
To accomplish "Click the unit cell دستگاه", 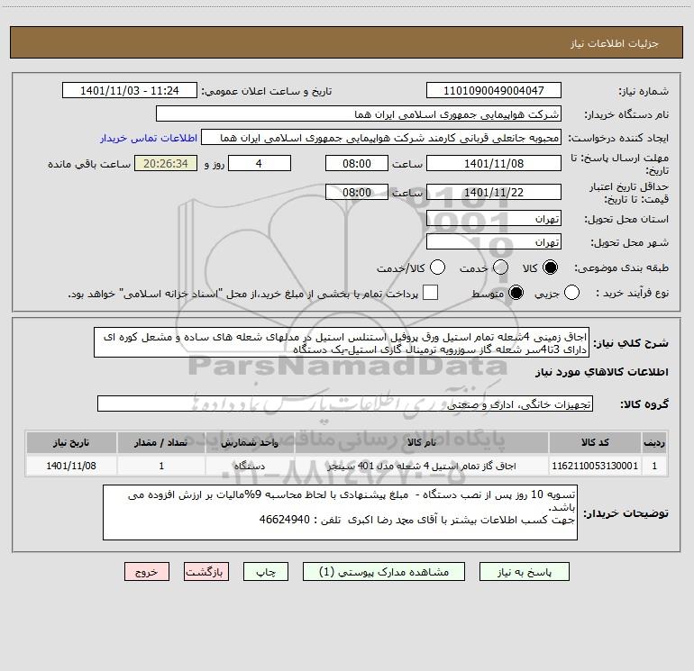I will [250, 466].
